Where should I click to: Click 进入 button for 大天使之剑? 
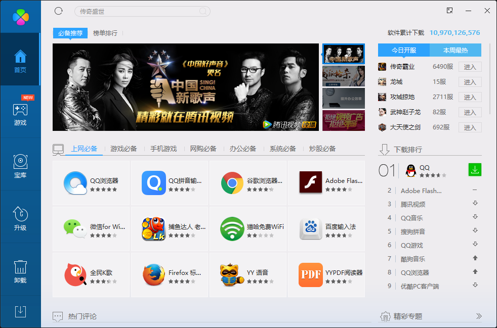pos(470,127)
